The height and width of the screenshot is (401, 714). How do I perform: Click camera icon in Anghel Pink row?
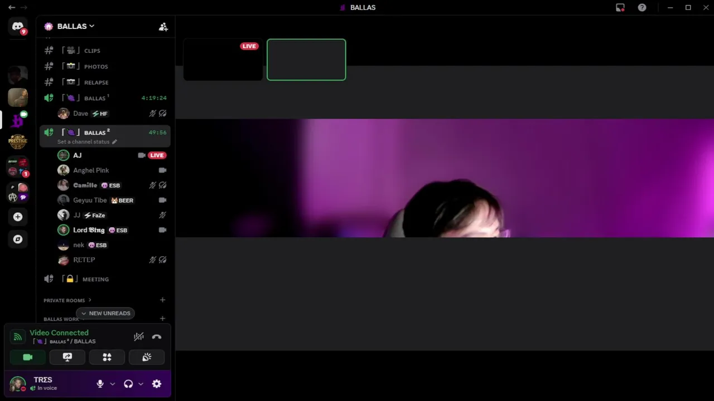[162, 170]
